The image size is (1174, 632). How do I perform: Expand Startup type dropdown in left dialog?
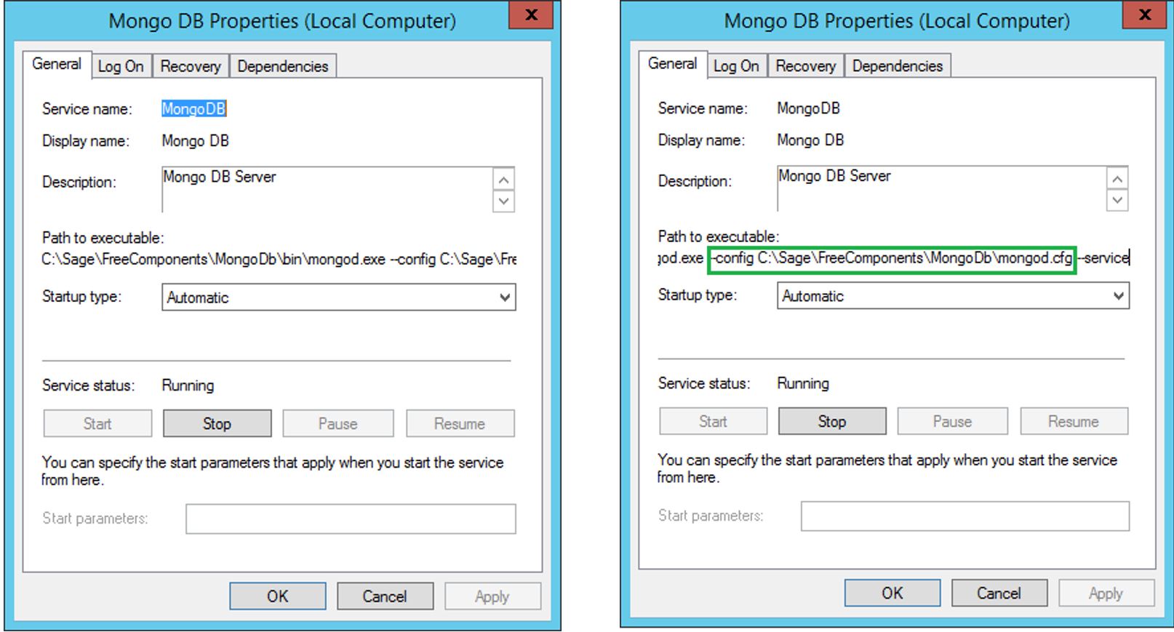[339, 297]
